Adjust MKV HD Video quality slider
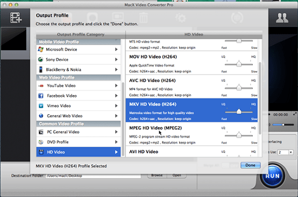Viewport: 298px width, 197px height. point(239,112)
